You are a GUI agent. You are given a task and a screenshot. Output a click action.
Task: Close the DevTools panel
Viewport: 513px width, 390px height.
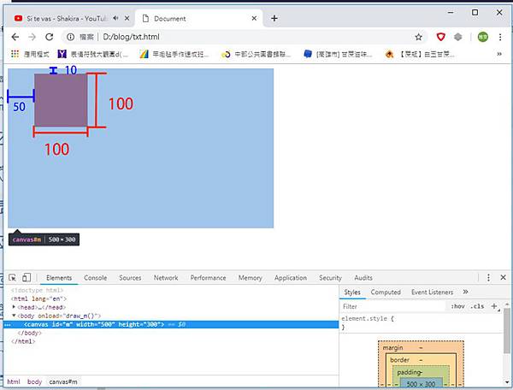click(x=504, y=277)
